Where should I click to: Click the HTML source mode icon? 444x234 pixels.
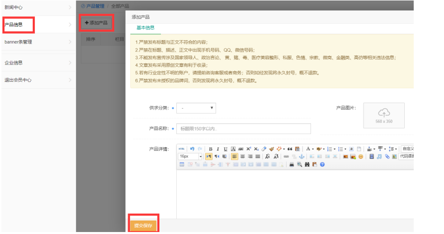(181, 149)
